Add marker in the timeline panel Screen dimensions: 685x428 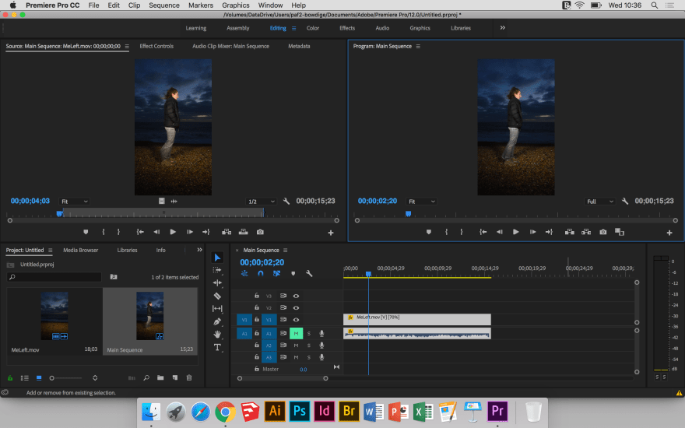[x=293, y=273]
